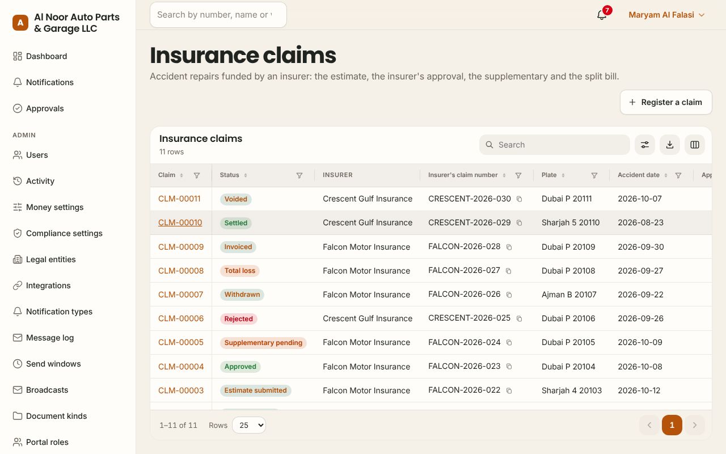Image resolution: width=726 pixels, height=454 pixels.
Task: Copy claim number FALCON-2026-027
Action: click(509, 271)
